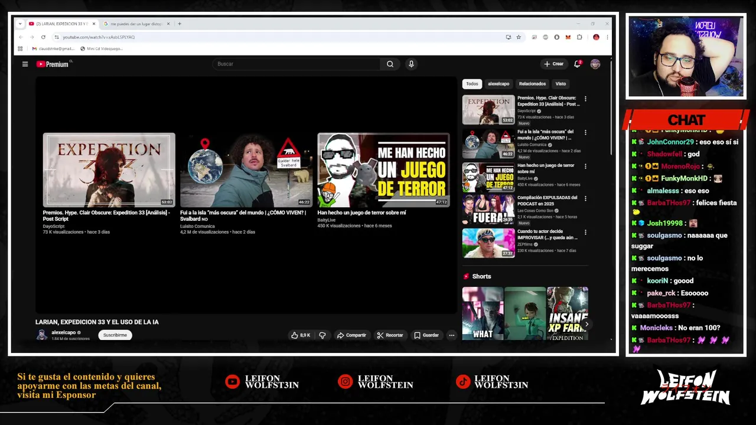Select the Relacionados filter chip
756x425 pixels.
point(532,84)
